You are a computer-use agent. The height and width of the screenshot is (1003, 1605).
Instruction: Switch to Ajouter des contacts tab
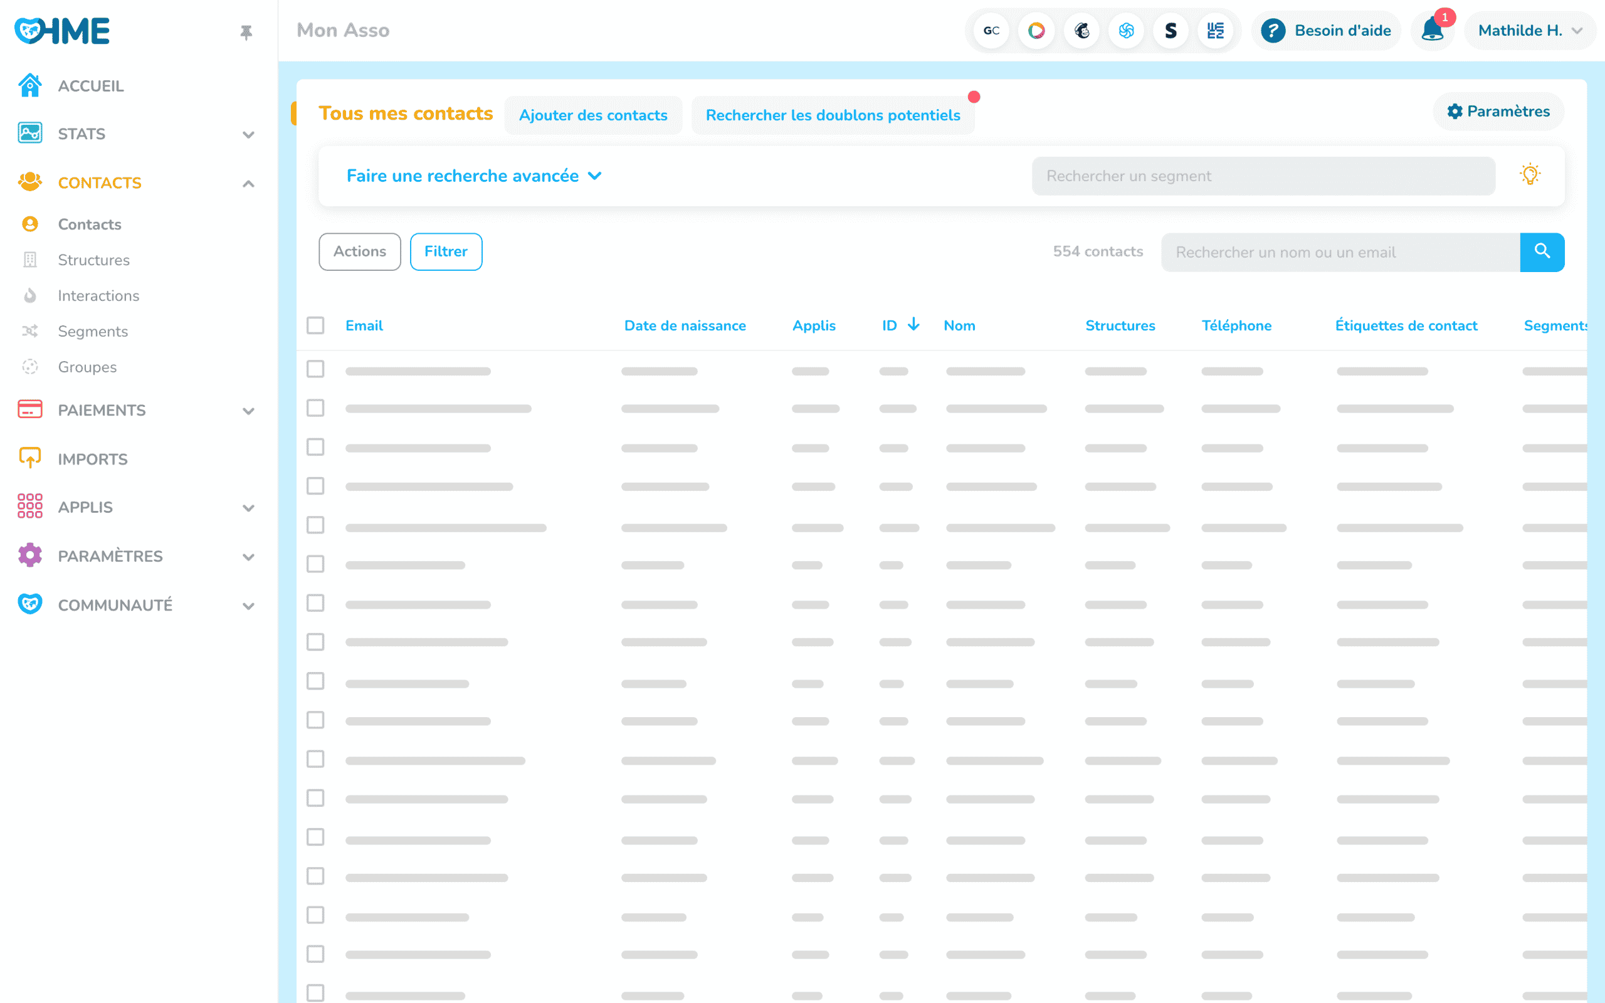click(593, 115)
